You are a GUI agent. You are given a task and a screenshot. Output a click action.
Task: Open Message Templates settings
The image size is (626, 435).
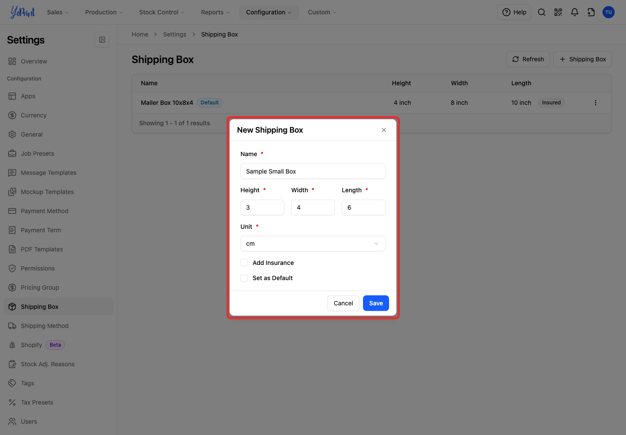(x=58, y=173)
